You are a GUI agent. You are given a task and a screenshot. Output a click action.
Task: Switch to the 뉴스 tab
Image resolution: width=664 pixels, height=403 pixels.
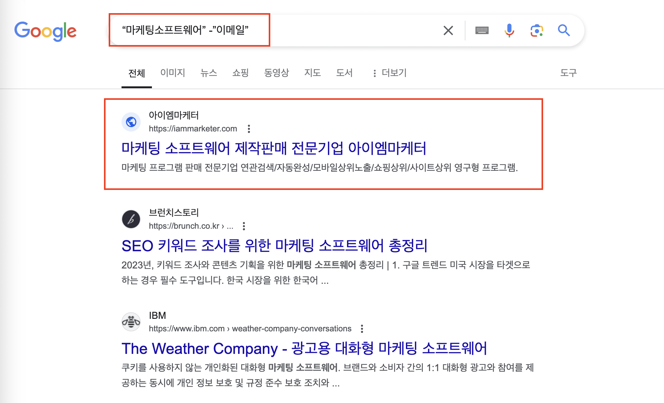coord(209,73)
